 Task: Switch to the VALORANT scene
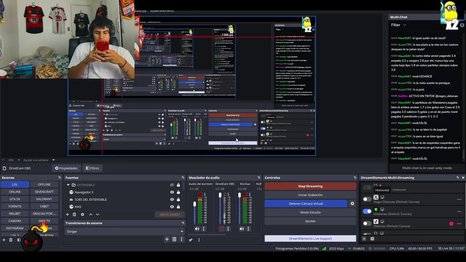pyautogui.click(x=44, y=199)
